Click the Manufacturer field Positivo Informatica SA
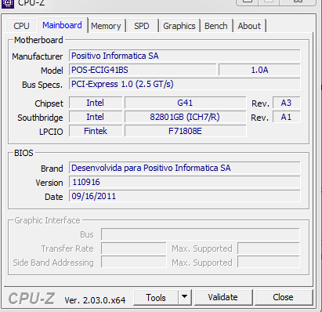Viewport: 322px width, 312px height. (x=185, y=56)
